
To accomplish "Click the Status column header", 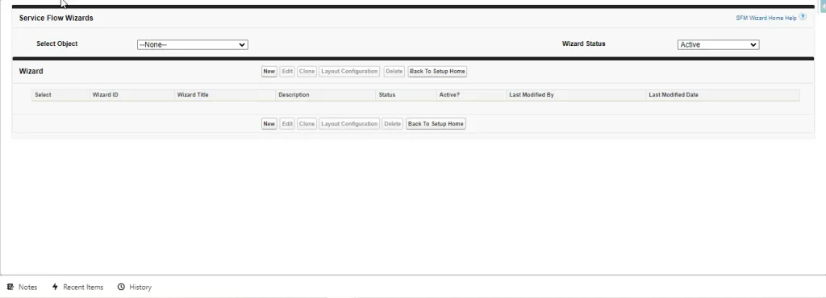I will [386, 95].
